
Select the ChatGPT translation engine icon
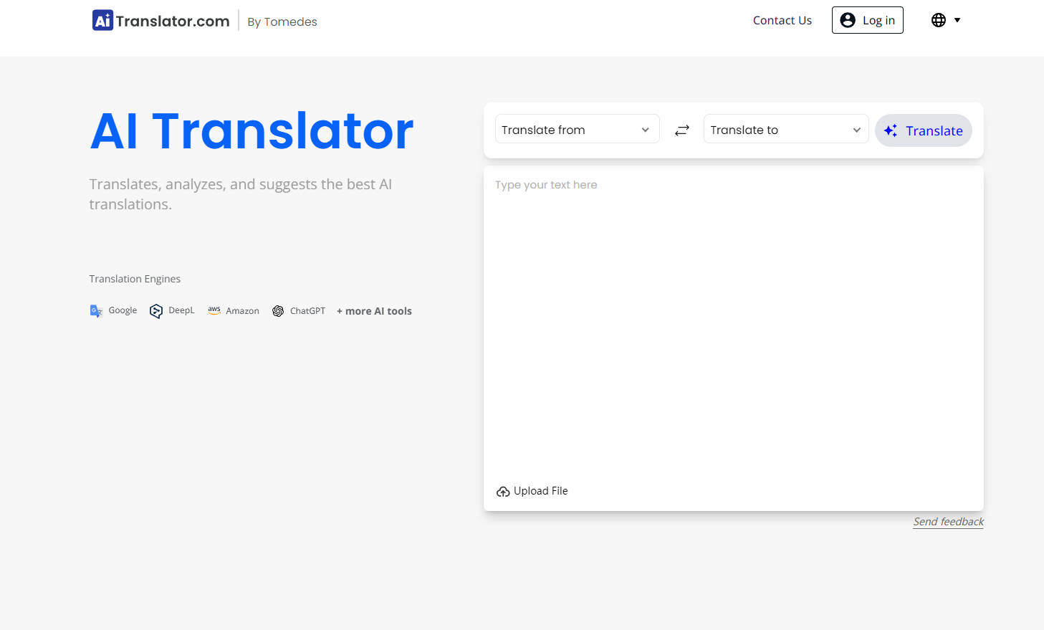pyautogui.click(x=278, y=311)
